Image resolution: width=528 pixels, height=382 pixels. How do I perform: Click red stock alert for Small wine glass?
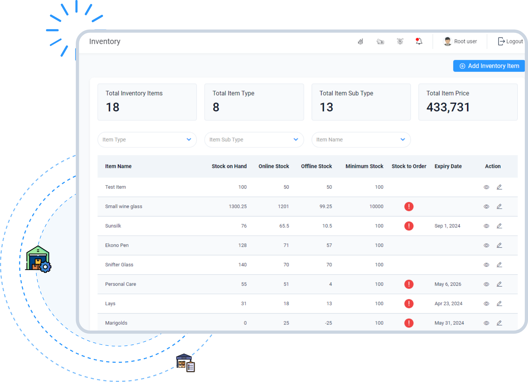pyautogui.click(x=409, y=207)
